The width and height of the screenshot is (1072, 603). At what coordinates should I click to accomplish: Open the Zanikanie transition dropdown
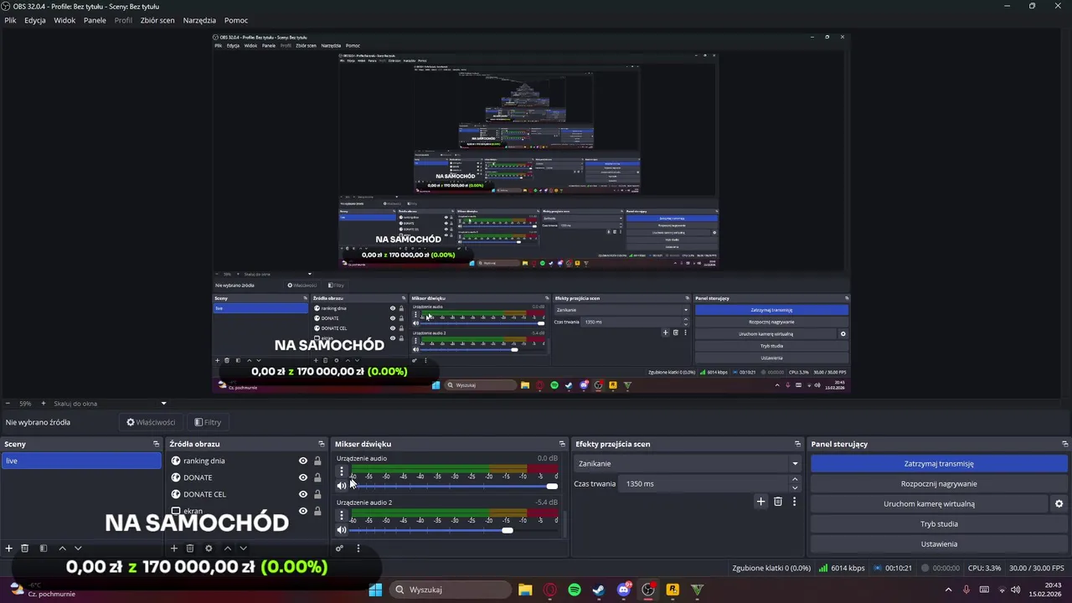688,463
